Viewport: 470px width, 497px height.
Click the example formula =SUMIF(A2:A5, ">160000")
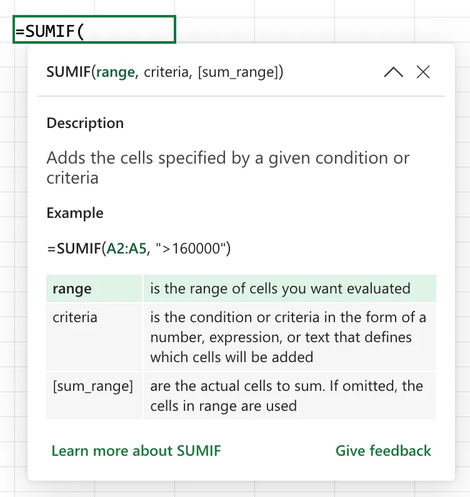coord(139,248)
